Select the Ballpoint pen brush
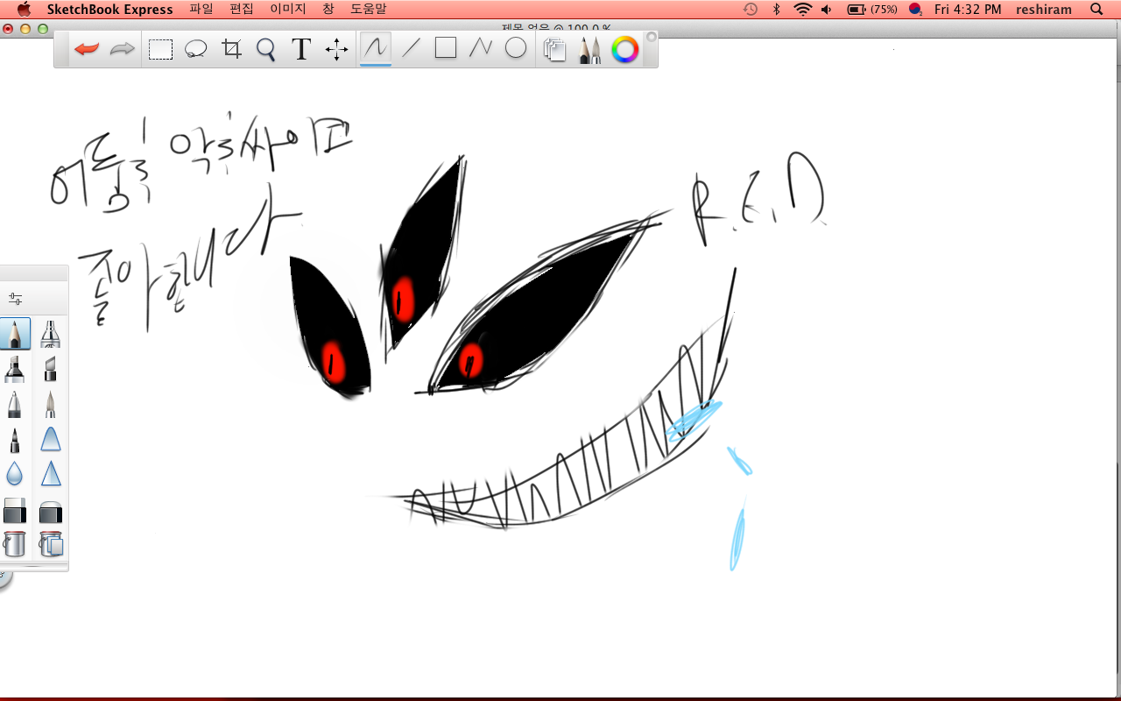 (x=15, y=404)
